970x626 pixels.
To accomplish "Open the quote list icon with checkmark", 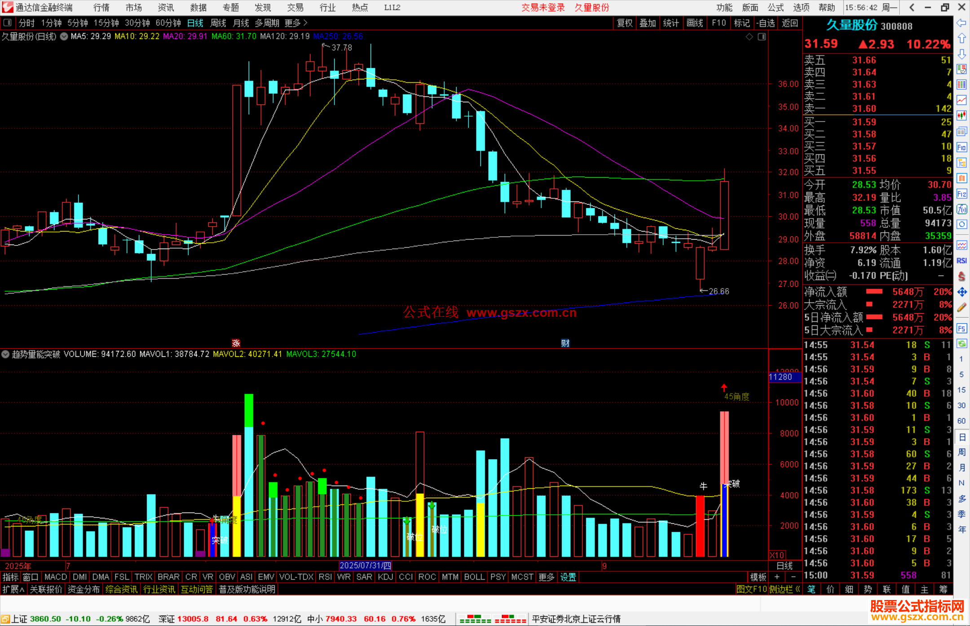I will point(961,69).
